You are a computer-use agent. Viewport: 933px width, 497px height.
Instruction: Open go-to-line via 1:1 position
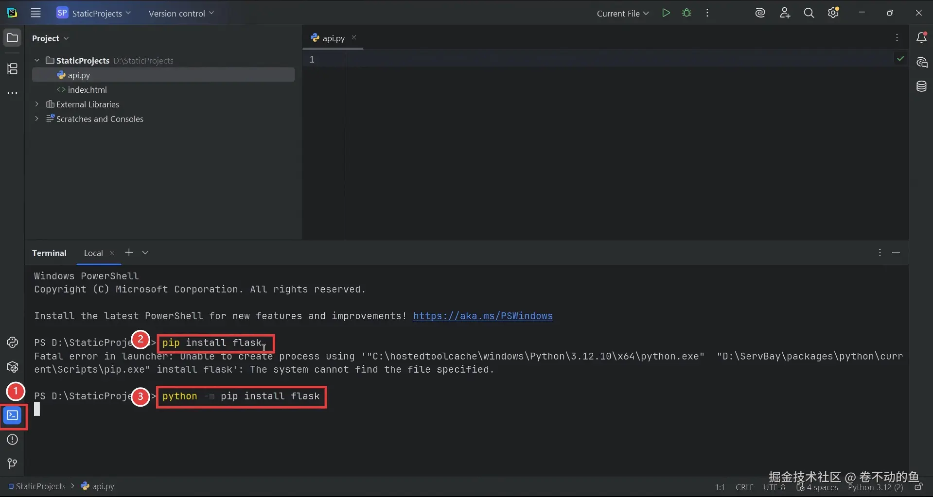pos(720,487)
